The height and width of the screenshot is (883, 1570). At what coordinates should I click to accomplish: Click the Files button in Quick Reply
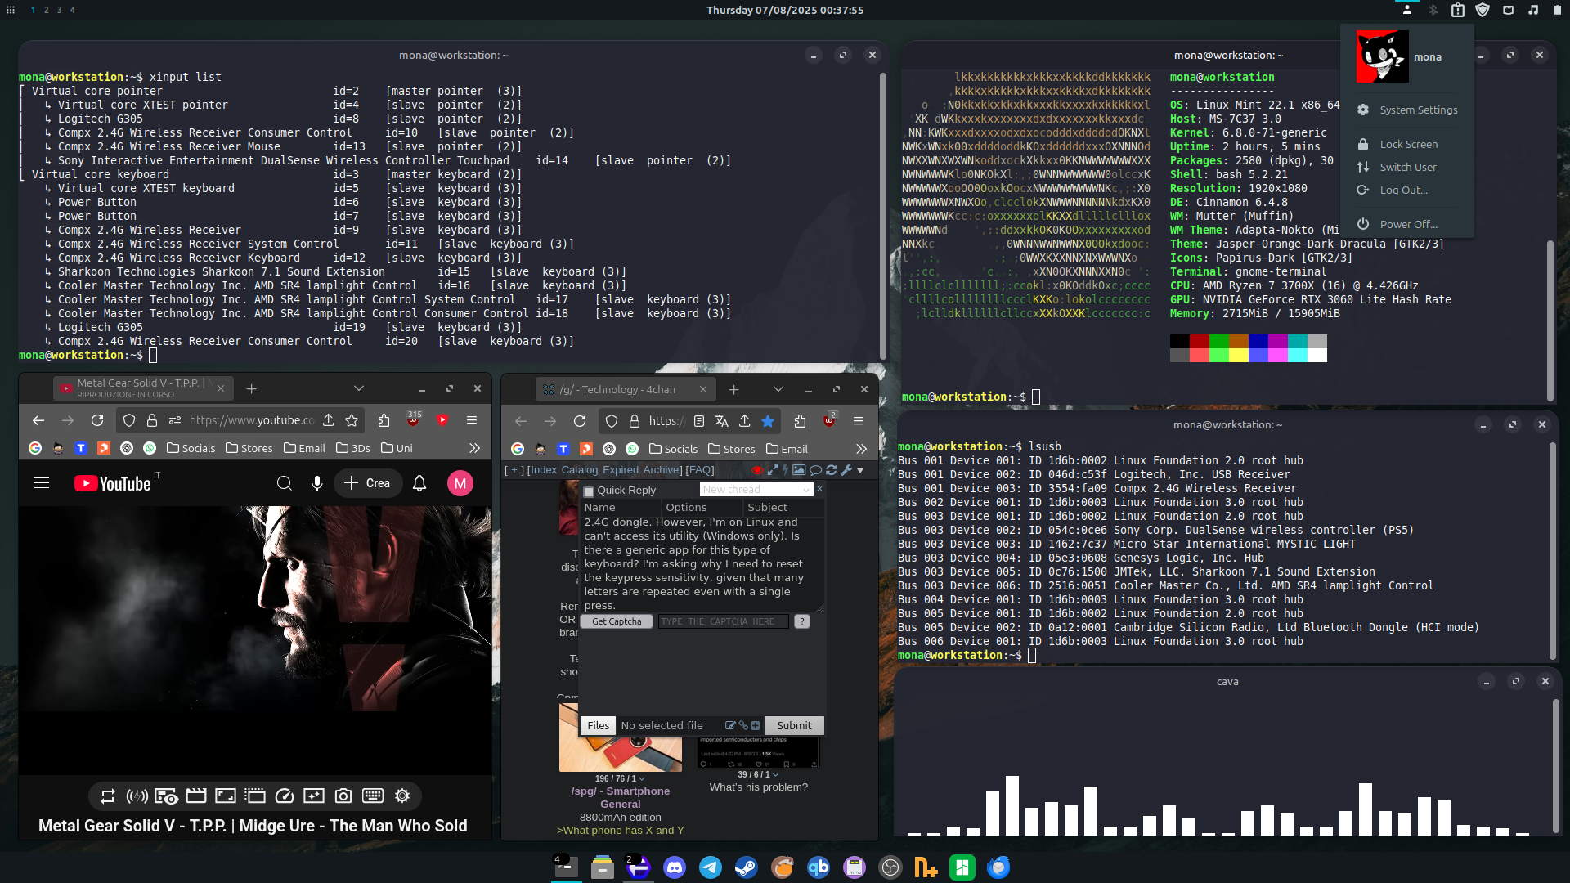click(x=598, y=726)
